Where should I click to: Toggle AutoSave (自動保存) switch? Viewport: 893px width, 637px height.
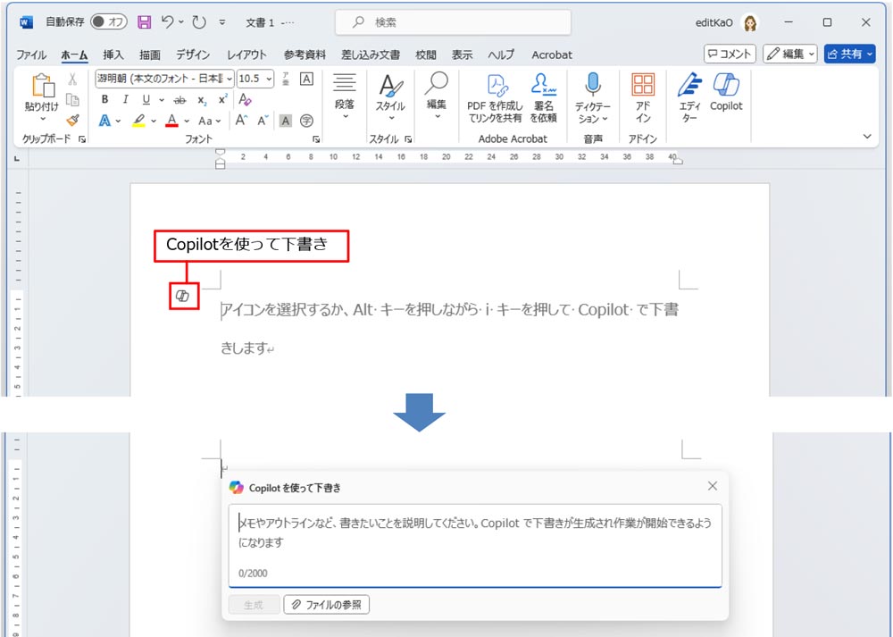click(x=109, y=21)
